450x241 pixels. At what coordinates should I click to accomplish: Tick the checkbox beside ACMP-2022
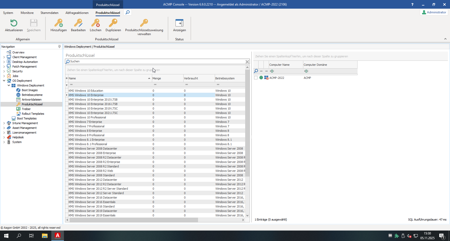(x=256, y=78)
